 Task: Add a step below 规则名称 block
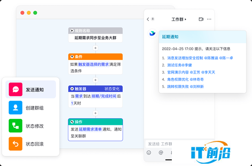coord(95,48)
